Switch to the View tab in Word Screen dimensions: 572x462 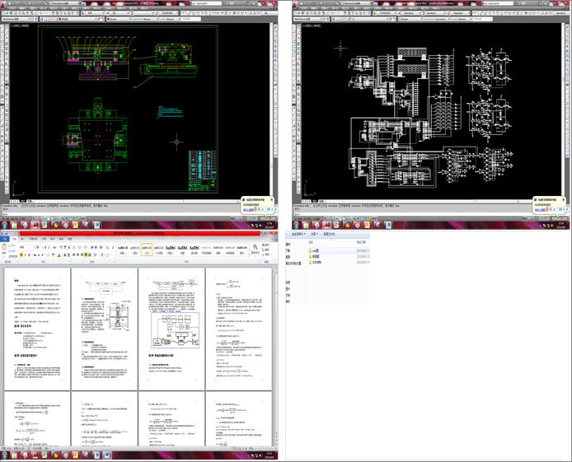point(69,239)
